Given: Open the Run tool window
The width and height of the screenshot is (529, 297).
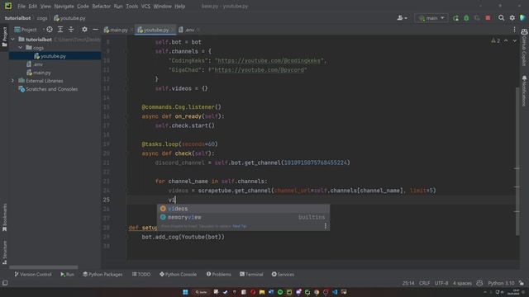Looking at the screenshot, I should click(67, 275).
